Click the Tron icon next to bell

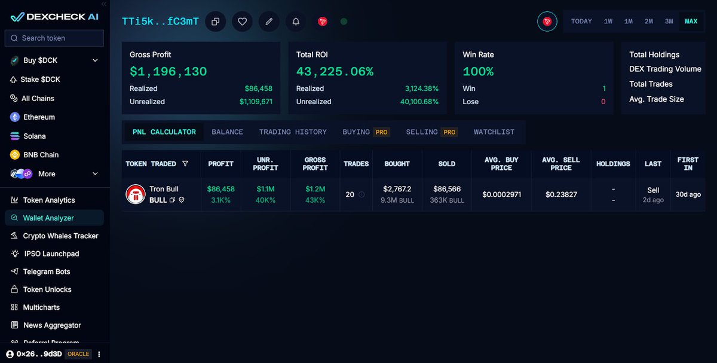point(323,22)
